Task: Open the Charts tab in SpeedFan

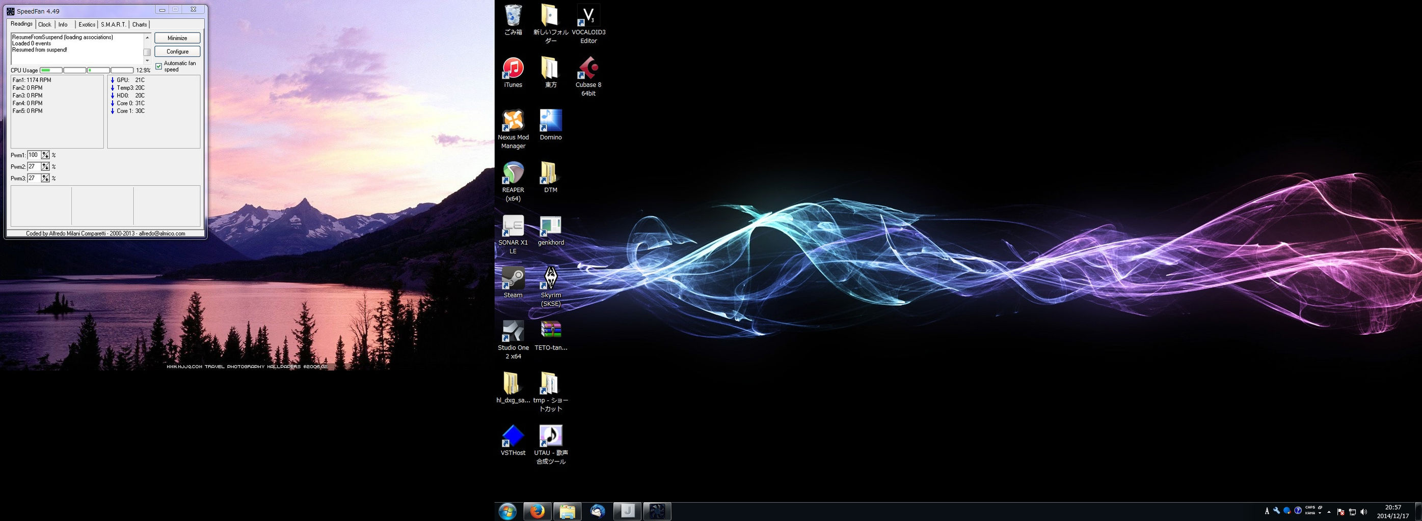Action: (140, 24)
